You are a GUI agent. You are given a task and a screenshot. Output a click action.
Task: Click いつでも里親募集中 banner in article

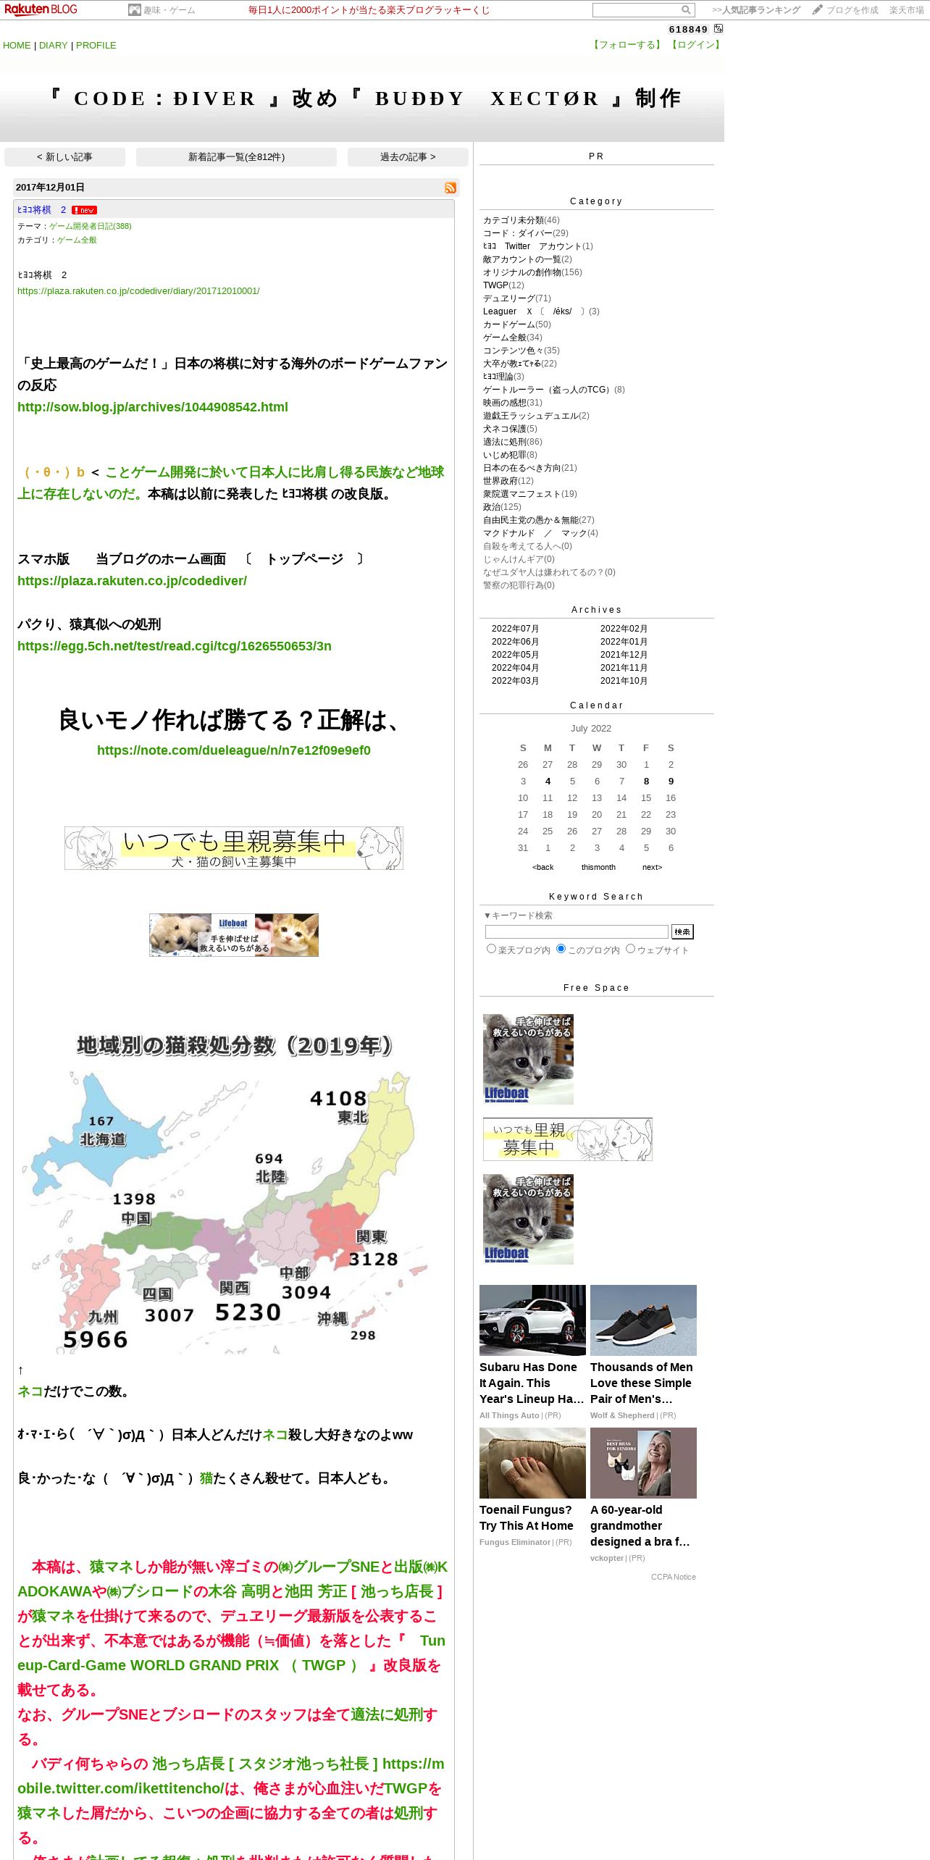pos(234,848)
